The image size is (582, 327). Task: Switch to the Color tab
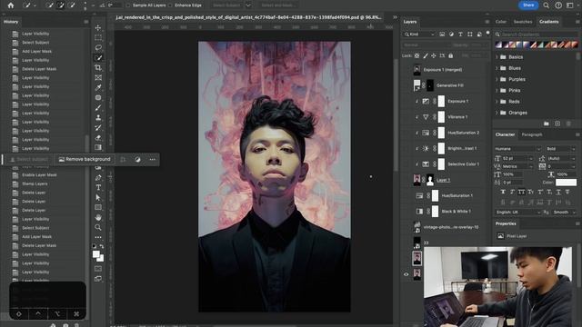[501, 22]
